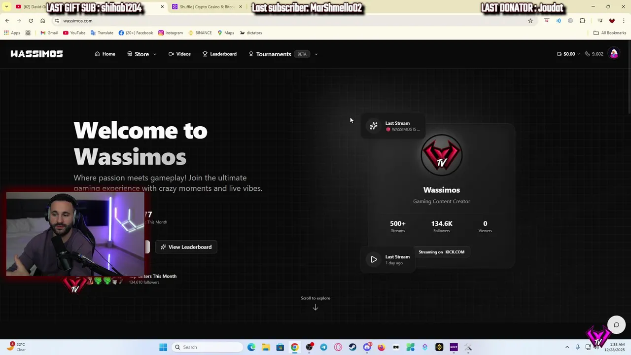Click the WASSIMOS logo

pos(36,54)
